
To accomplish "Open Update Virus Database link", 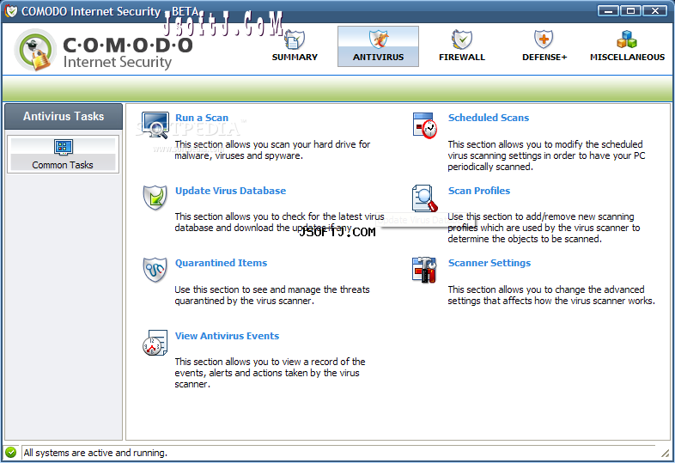I will 230,191.
